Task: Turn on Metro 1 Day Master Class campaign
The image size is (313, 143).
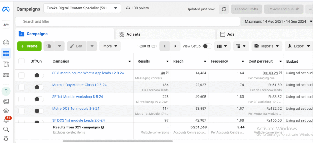Action: click(39, 87)
